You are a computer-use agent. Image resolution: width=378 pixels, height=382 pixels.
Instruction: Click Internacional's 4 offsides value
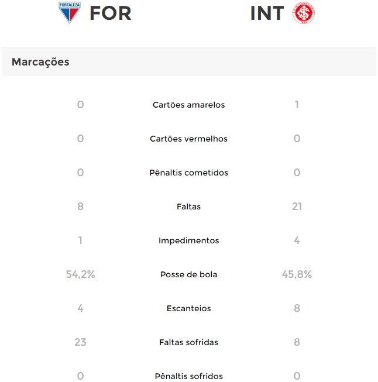point(297,240)
